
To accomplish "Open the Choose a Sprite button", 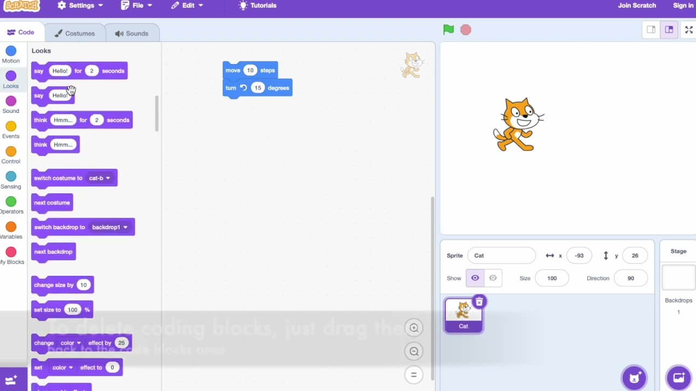I will click(x=634, y=378).
